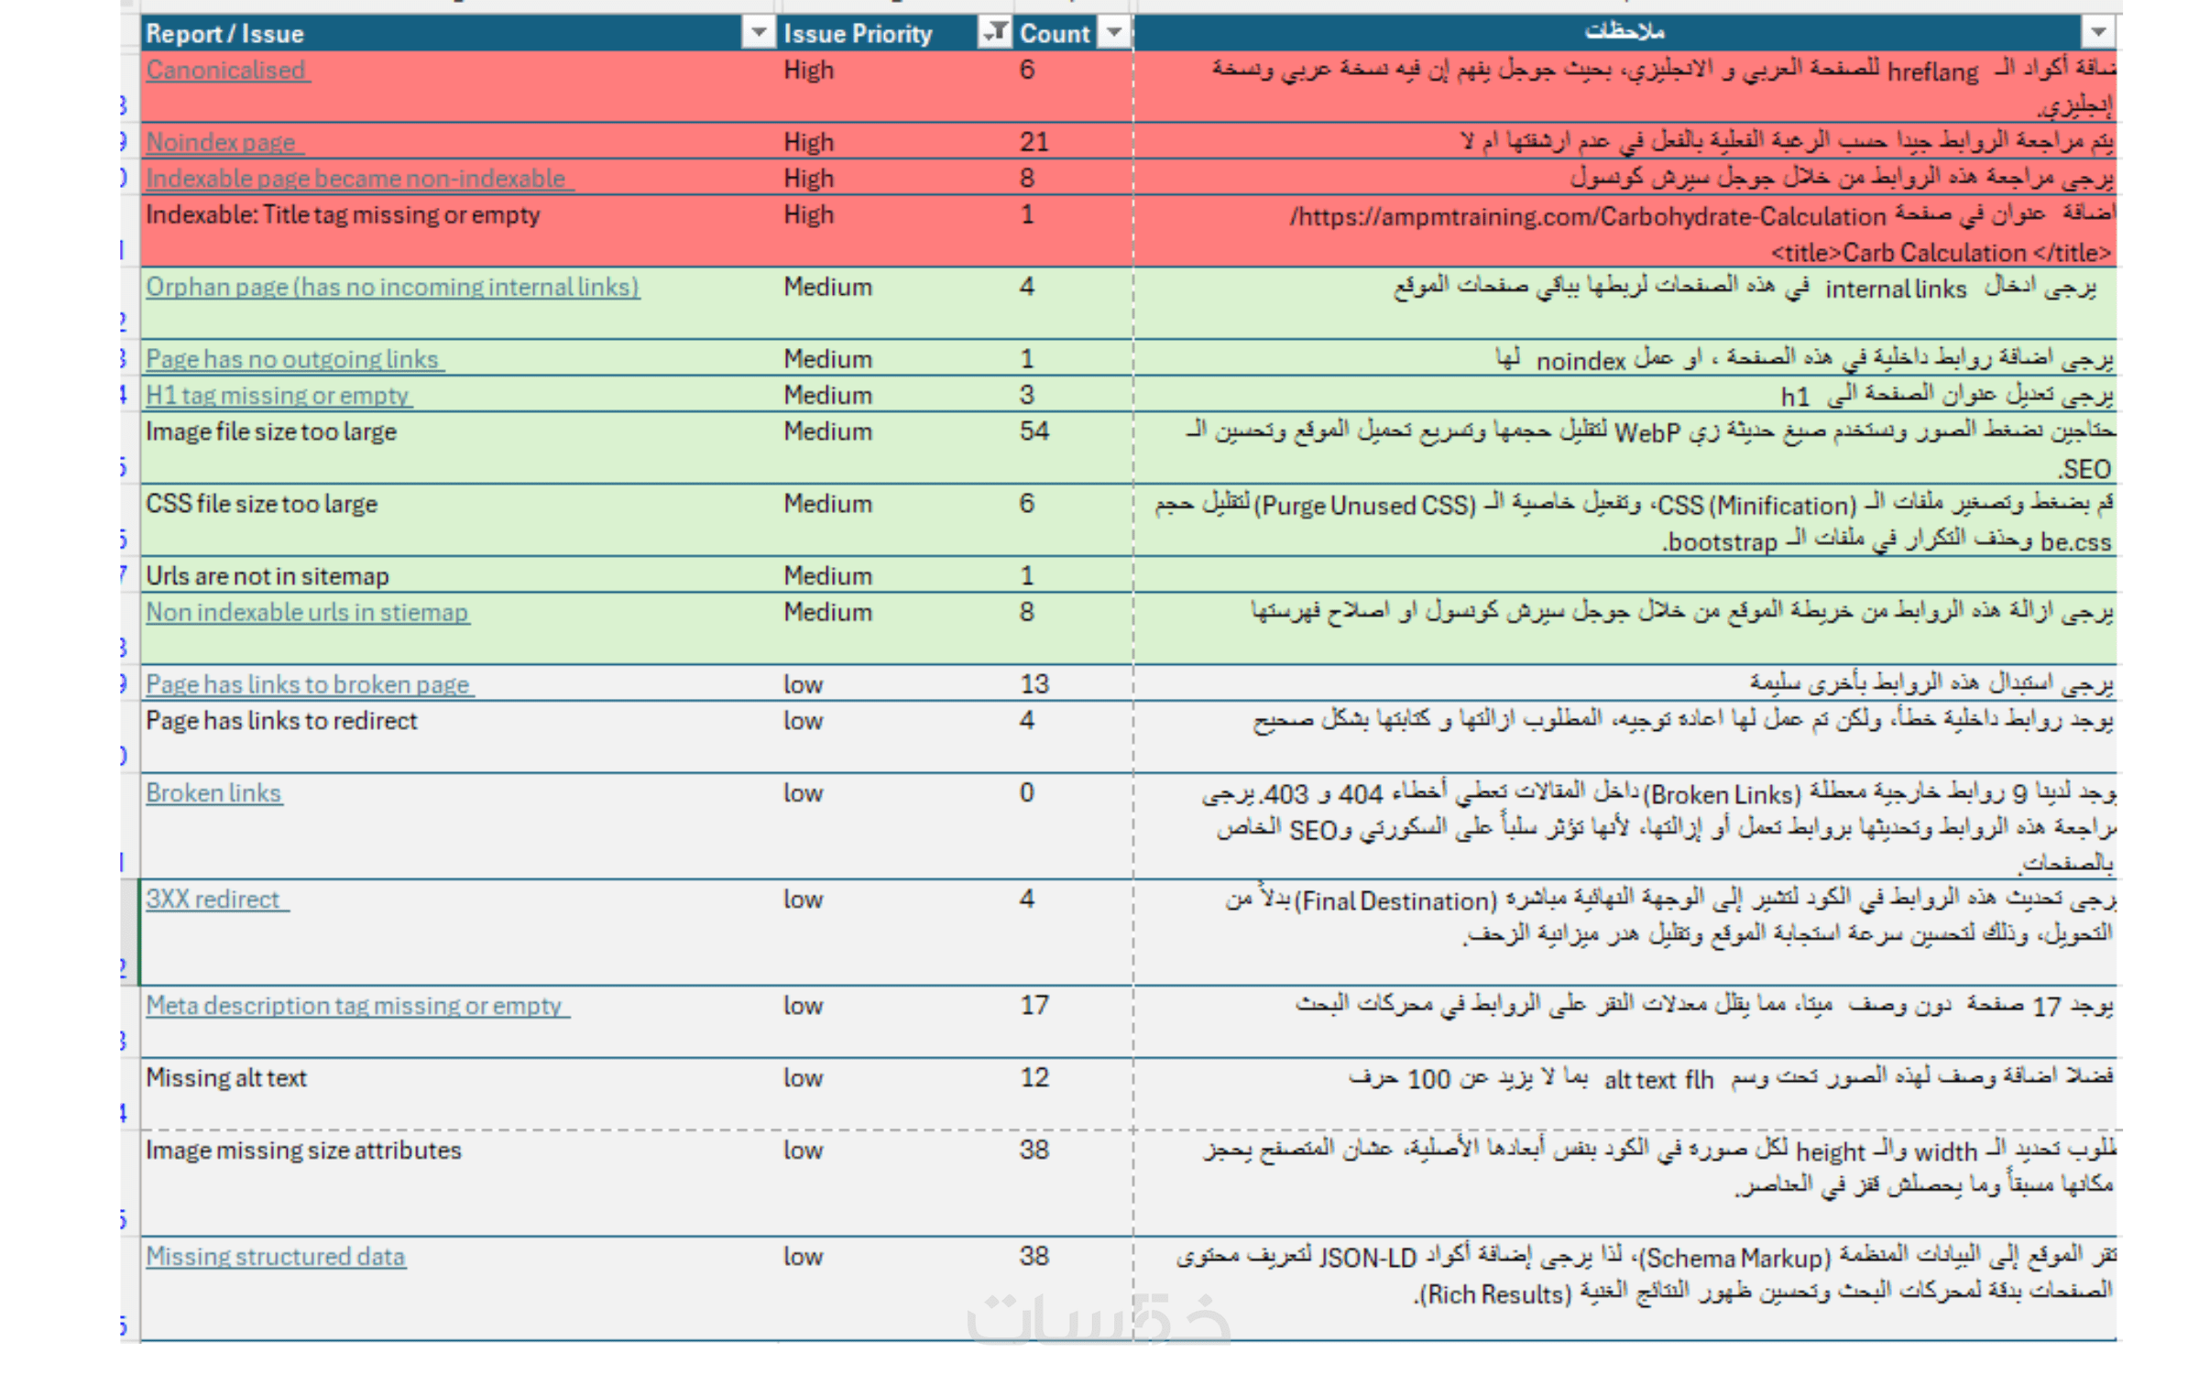Select the Image file size too large cell
2199x1374 pixels.
[x=271, y=432]
